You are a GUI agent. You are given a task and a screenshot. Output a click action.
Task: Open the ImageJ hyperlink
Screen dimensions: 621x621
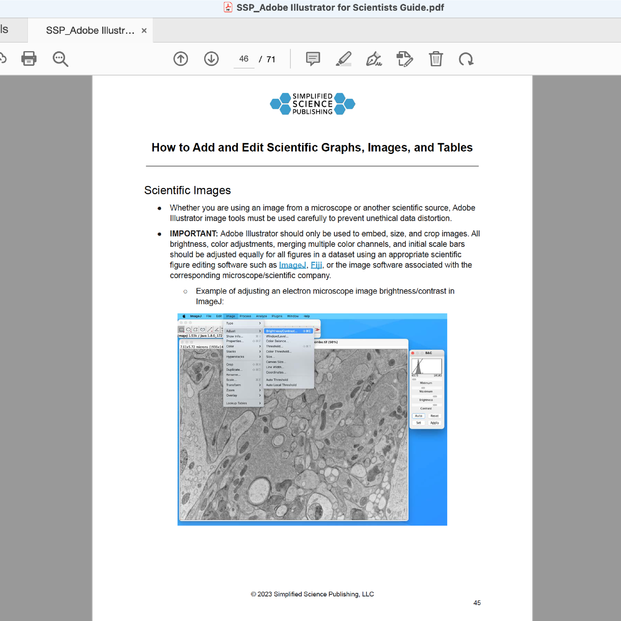point(292,265)
